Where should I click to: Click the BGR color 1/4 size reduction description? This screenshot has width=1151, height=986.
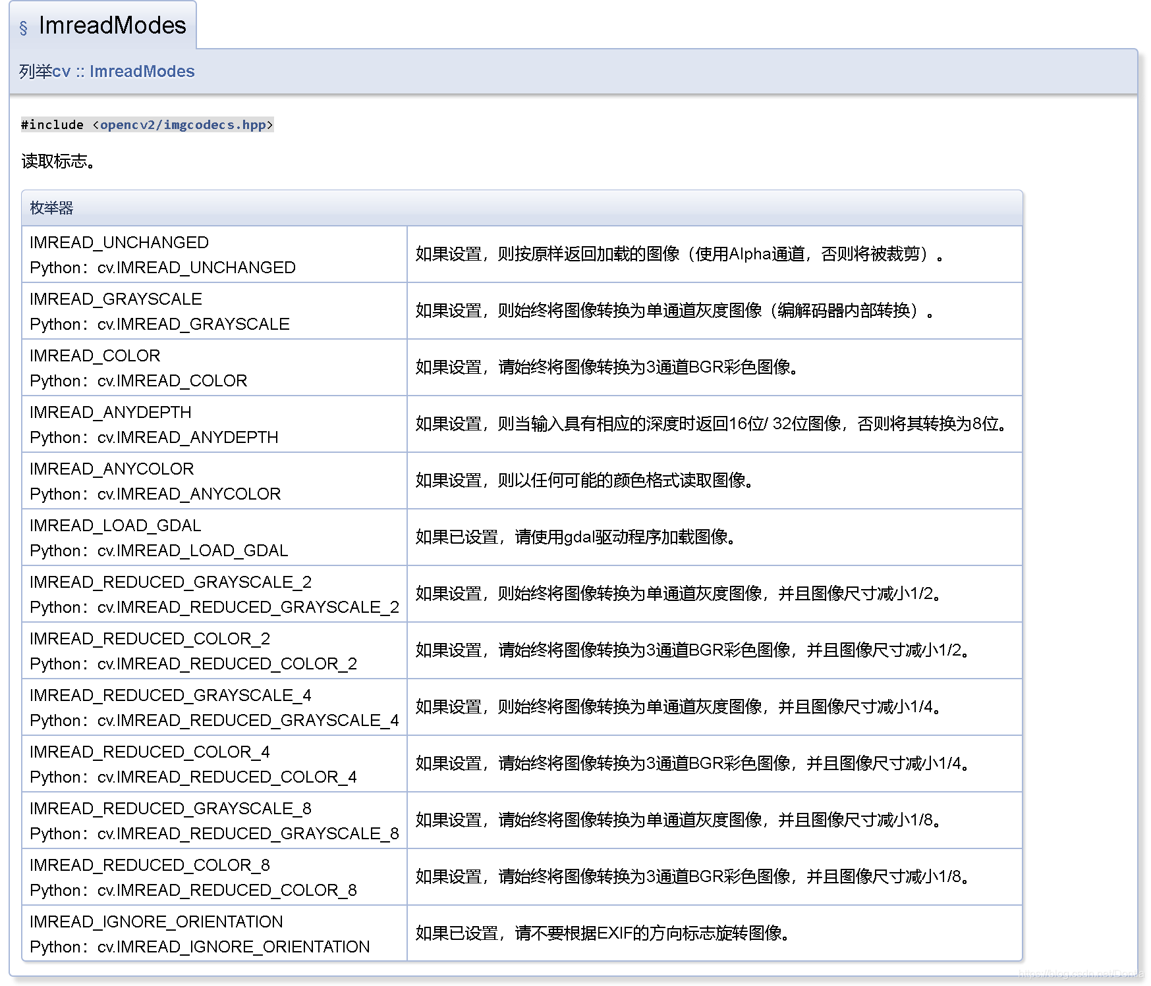tap(692, 764)
